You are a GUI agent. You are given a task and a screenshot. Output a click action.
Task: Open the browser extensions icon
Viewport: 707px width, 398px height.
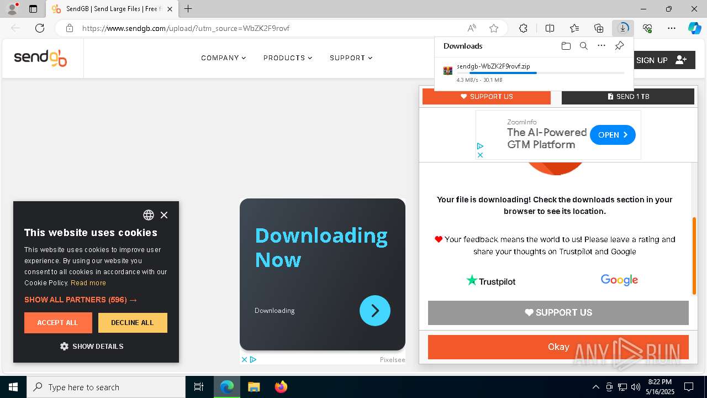(x=523, y=28)
